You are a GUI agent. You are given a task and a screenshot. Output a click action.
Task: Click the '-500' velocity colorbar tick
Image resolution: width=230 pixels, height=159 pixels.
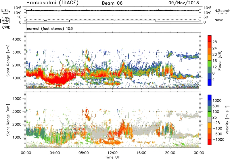pos(217,134)
